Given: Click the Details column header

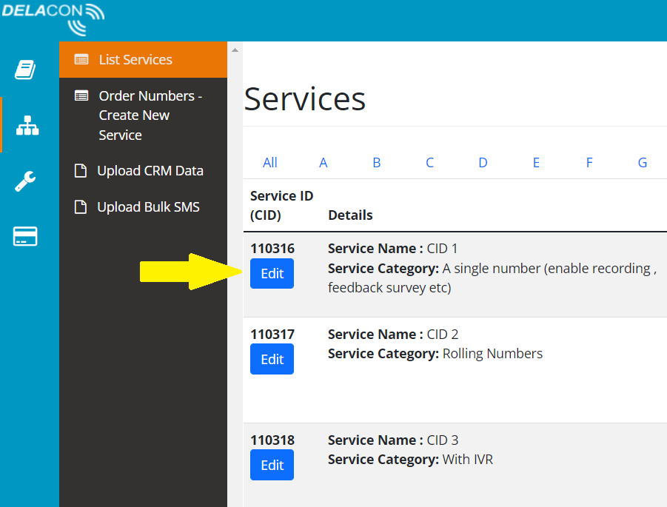Looking at the screenshot, I should coord(350,215).
